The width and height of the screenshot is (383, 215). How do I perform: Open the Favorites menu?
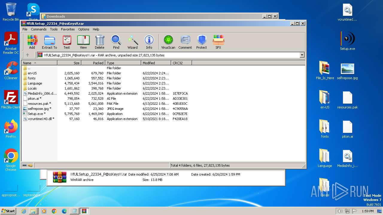point(68,29)
